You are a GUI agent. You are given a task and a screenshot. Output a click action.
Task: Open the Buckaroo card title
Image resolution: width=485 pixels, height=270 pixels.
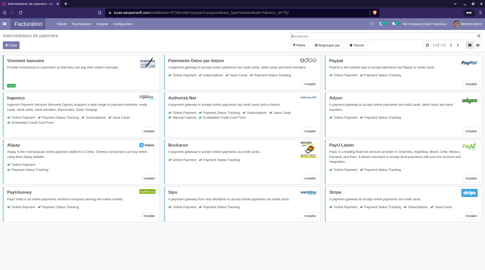click(x=178, y=145)
